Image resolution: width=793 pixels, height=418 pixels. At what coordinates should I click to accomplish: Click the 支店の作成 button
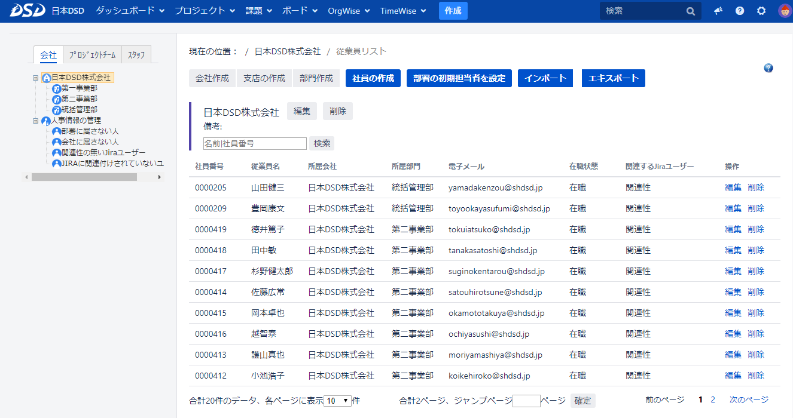(x=264, y=78)
